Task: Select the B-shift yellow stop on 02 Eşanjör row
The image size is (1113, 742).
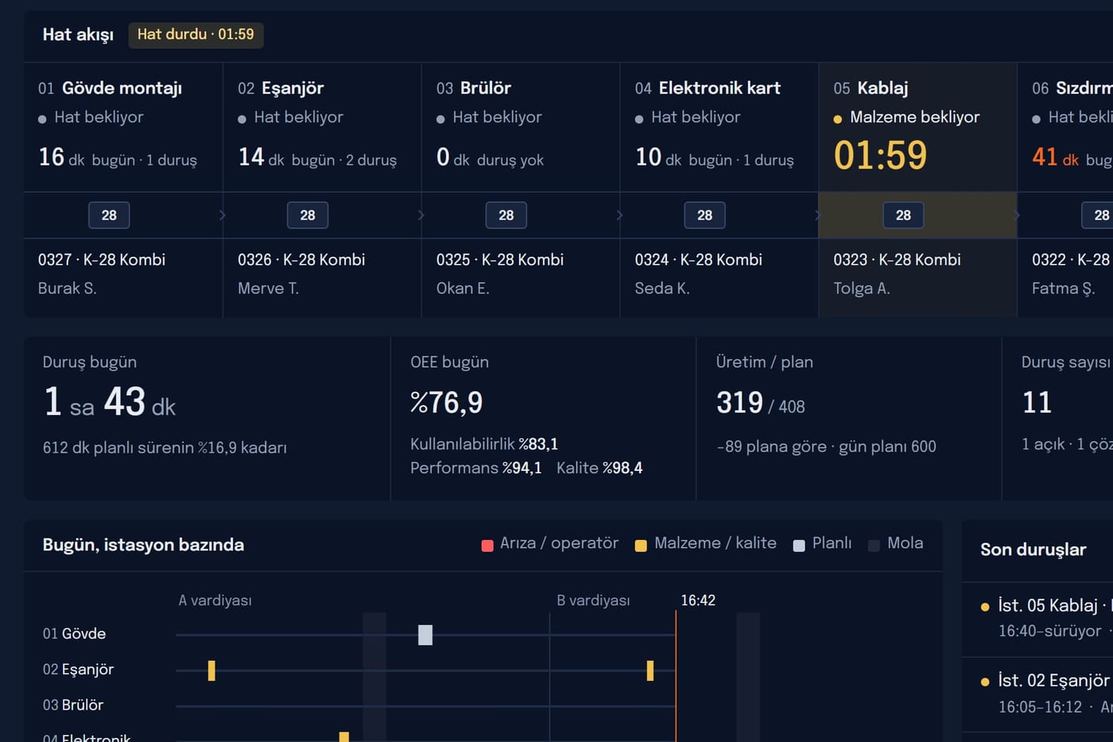Action: click(x=650, y=670)
